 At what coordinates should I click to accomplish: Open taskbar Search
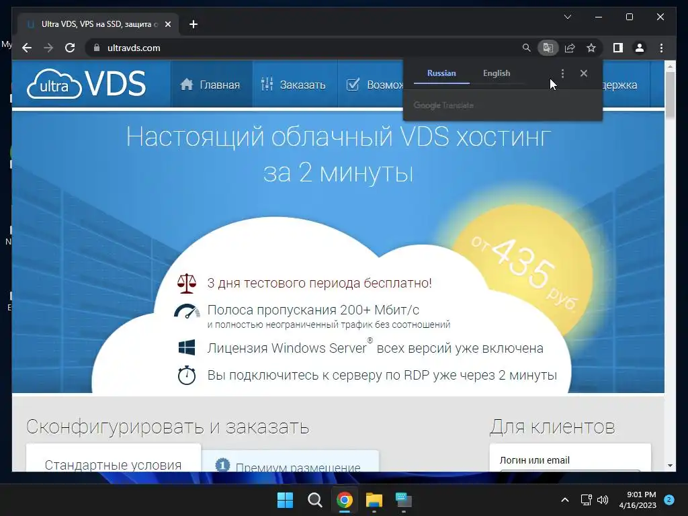coord(314,500)
